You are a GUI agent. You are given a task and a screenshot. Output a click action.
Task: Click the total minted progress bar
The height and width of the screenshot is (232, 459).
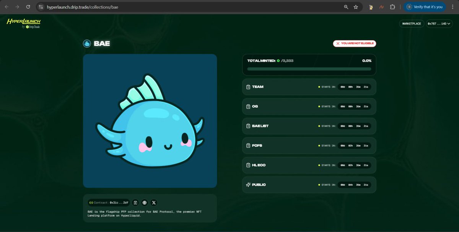point(309,69)
